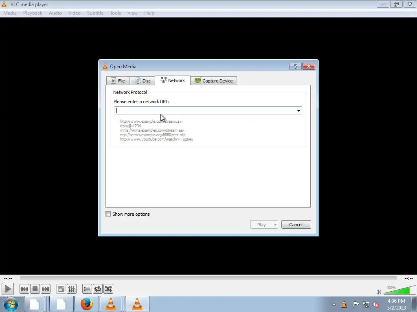Open network status tray icon
Screen dimensions: 417x312
[x=366, y=304]
